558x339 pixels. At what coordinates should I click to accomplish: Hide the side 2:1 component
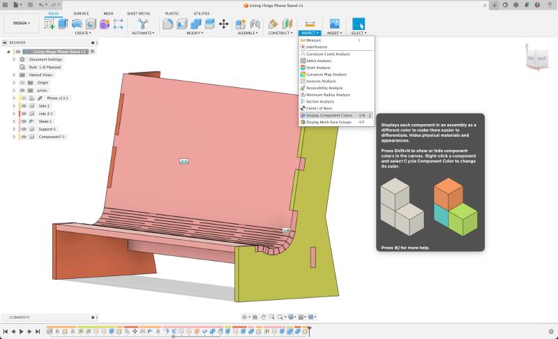(24, 114)
